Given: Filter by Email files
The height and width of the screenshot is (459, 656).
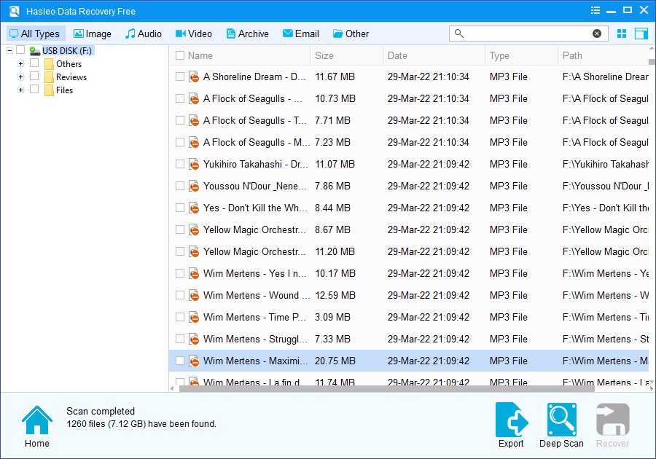Looking at the screenshot, I should (x=301, y=34).
